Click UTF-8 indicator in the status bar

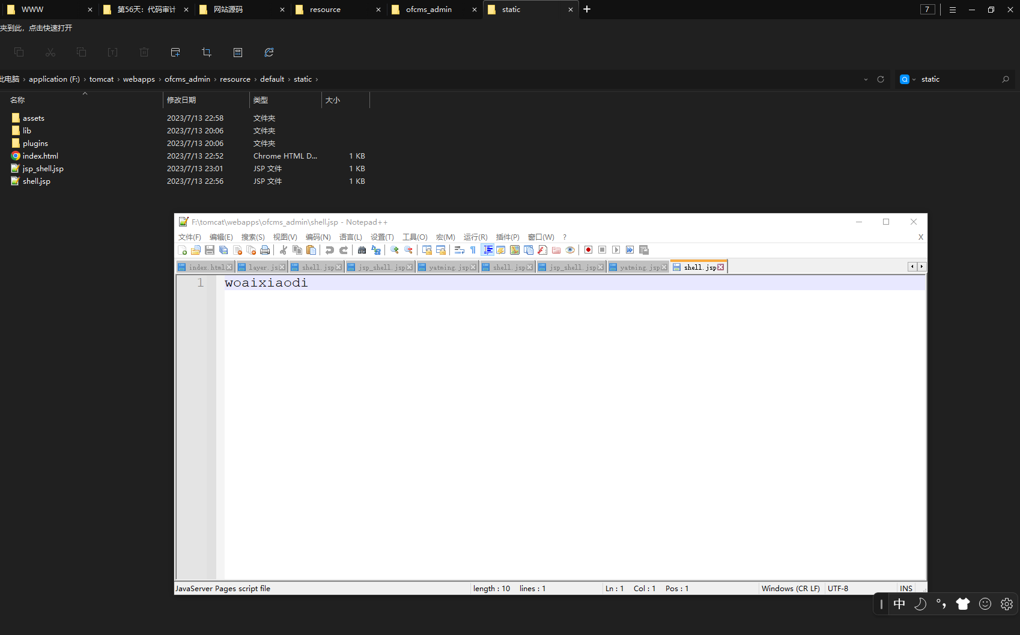coord(838,588)
